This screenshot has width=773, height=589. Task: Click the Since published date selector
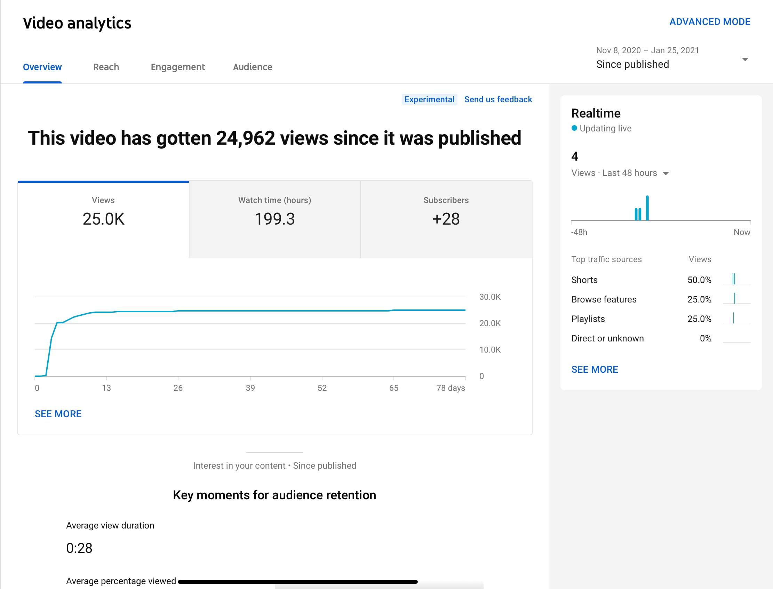632,64
